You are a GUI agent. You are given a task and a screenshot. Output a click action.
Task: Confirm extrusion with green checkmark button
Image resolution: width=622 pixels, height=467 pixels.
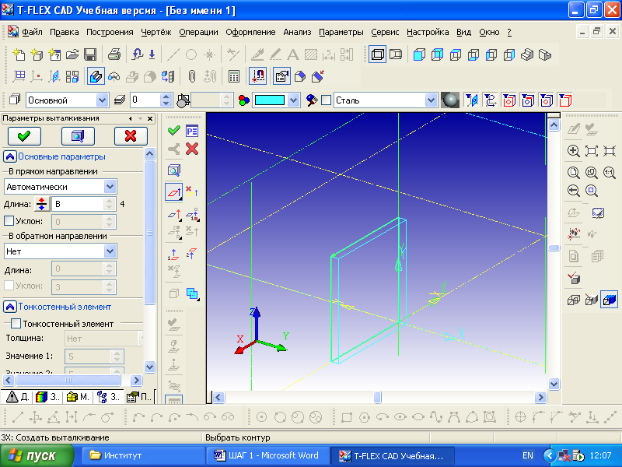(x=24, y=136)
